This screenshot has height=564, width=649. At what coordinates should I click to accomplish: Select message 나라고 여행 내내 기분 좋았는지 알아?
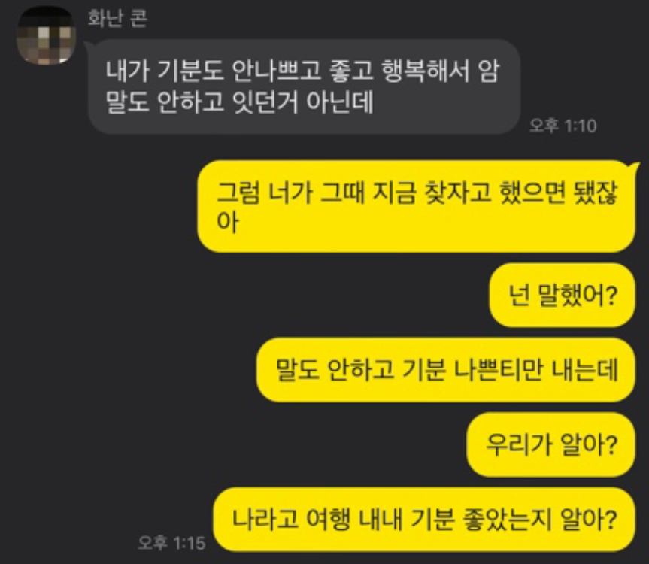point(424,520)
